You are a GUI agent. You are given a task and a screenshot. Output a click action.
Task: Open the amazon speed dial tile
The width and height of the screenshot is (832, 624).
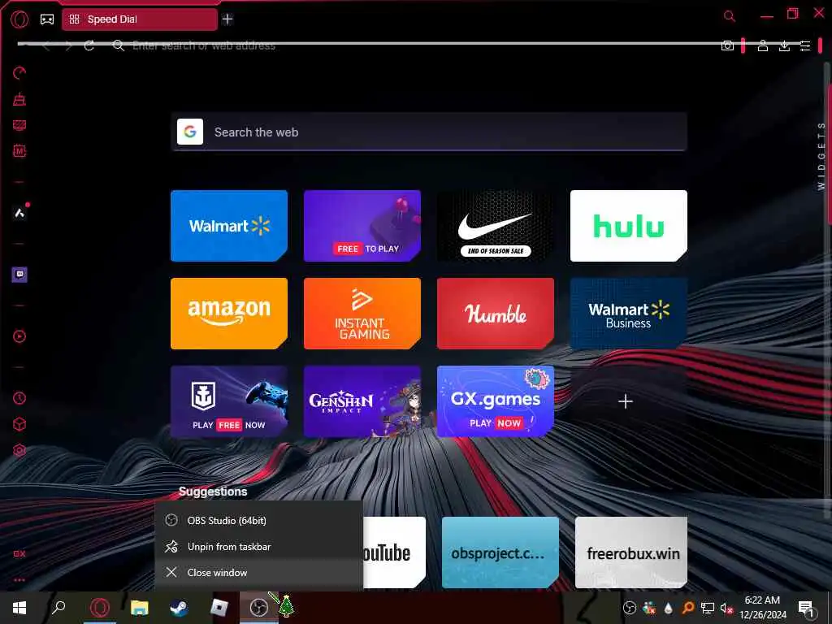coord(229,313)
